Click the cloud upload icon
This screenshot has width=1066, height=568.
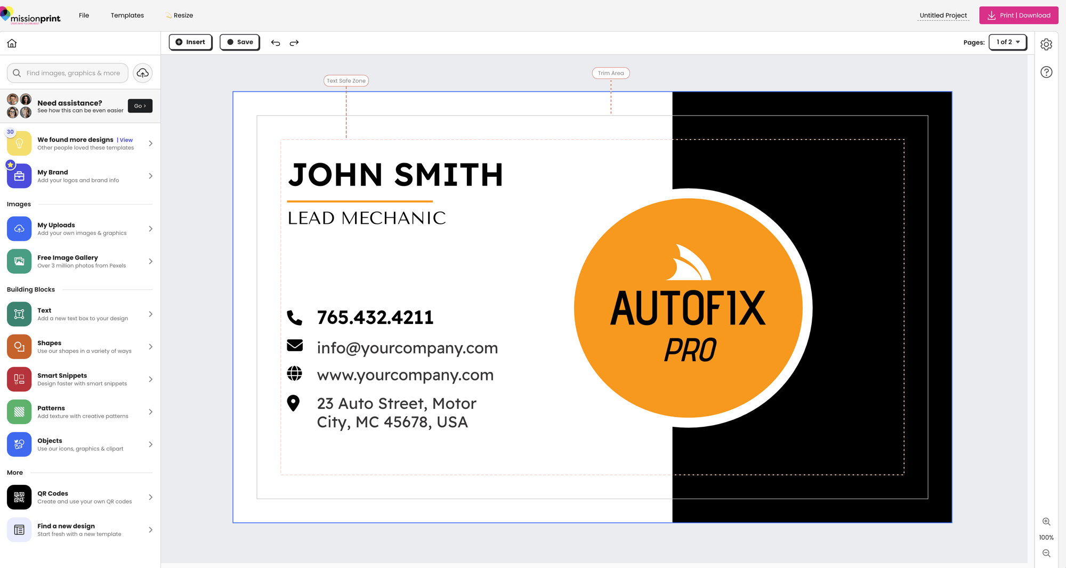tap(142, 73)
